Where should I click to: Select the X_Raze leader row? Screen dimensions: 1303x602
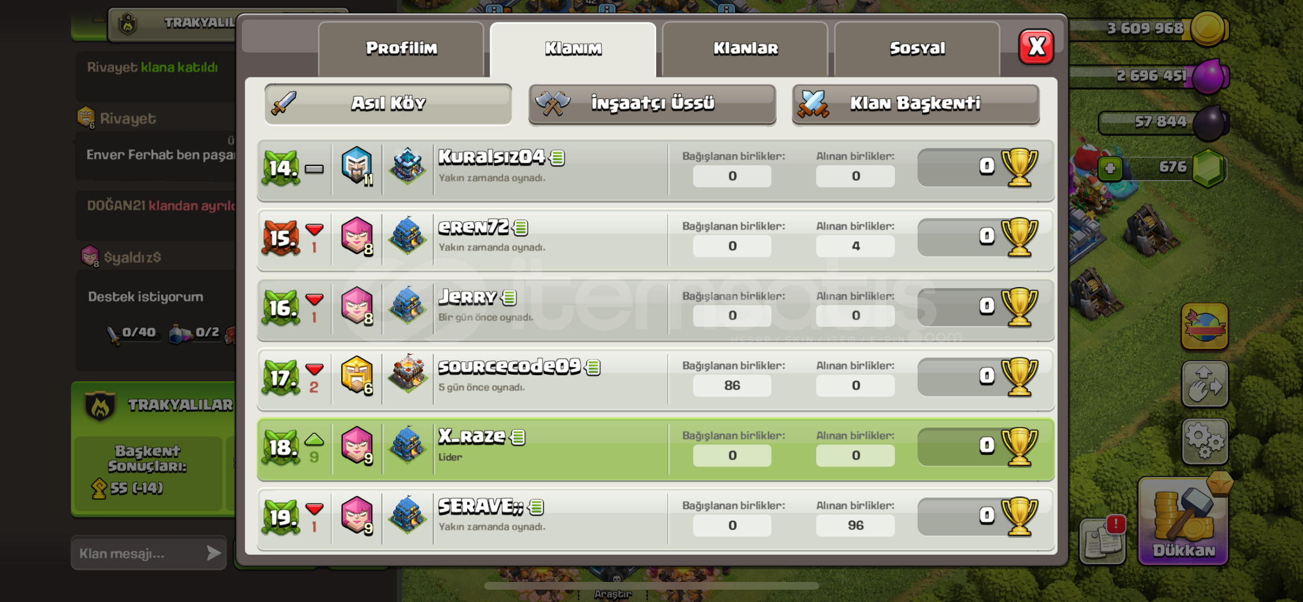pyautogui.click(x=656, y=449)
